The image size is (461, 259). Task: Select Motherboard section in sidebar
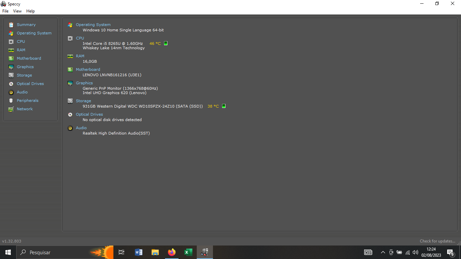click(x=29, y=58)
